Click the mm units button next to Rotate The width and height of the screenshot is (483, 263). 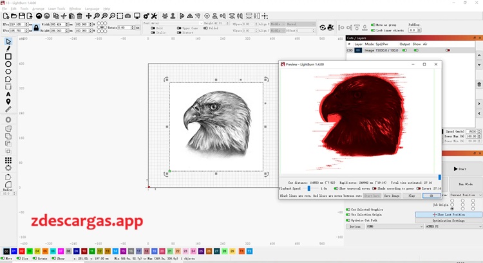pyautogui.click(x=138, y=28)
